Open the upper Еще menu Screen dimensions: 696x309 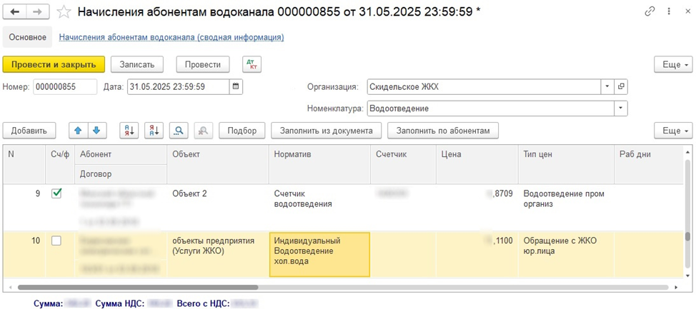pos(673,64)
